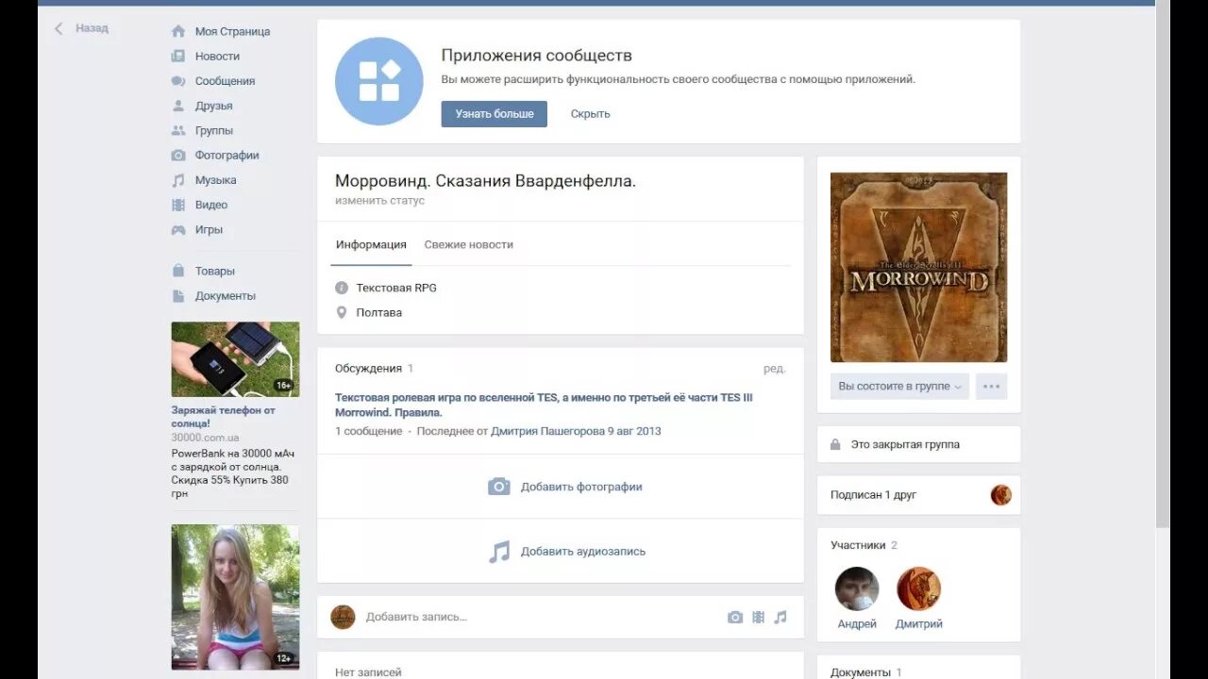Switch to the Свежие новости tab
The width and height of the screenshot is (1208, 679).
point(469,244)
